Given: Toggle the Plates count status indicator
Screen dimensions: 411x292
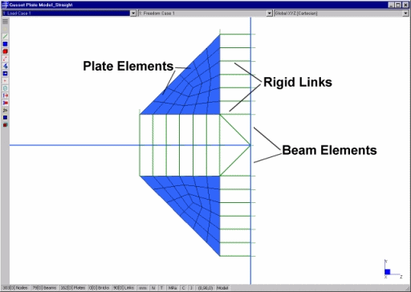Looking at the screenshot, I should click(x=73, y=288).
